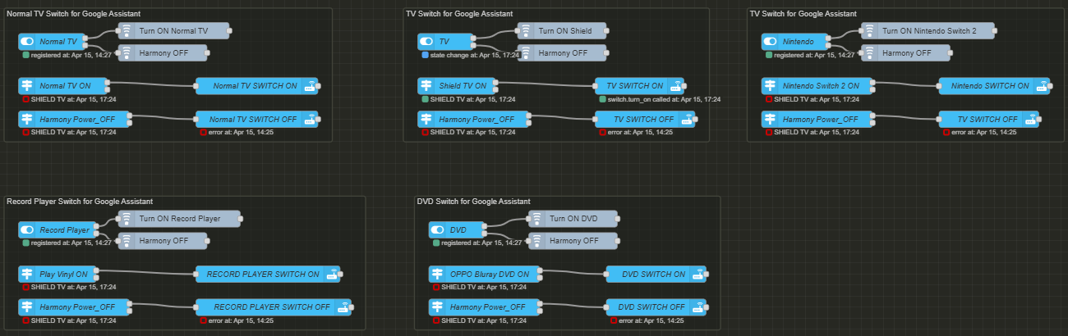Image resolution: width=1068 pixels, height=336 pixels.
Task: Click router icon on RECORD PLAYER SWITCH ON
Action: (x=333, y=275)
